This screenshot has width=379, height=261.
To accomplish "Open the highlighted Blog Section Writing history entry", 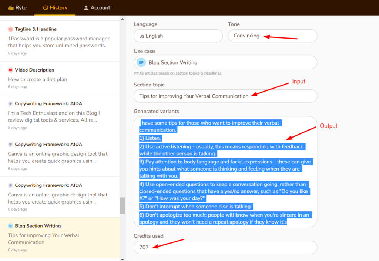I will pos(59,237).
